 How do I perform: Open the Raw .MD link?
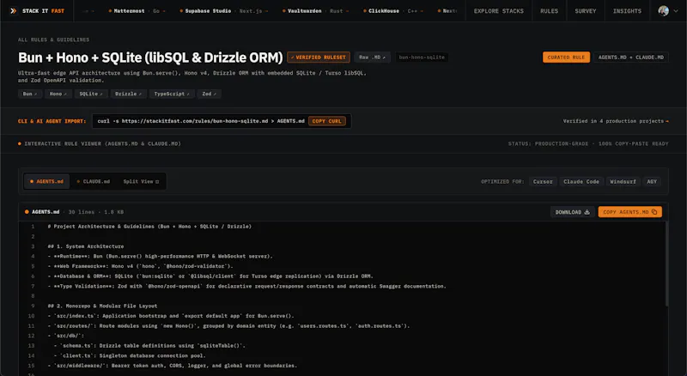(373, 58)
